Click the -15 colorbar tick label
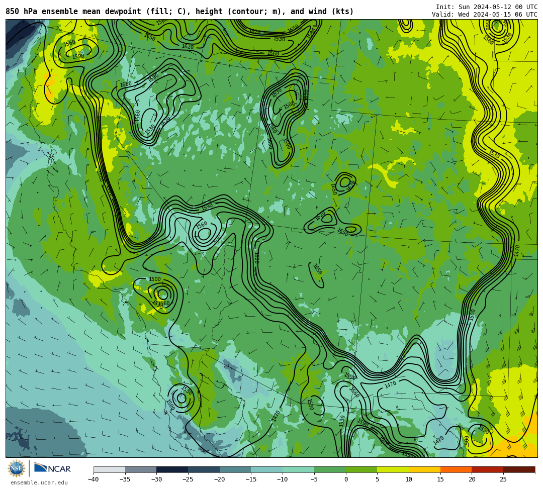This screenshot has height=489, width=543. 251,479
